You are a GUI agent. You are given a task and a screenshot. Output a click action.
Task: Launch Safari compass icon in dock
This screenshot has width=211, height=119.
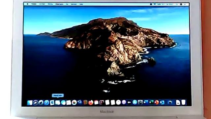[x=46, y=103]
